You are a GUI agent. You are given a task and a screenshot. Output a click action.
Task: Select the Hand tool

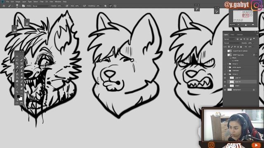tap(21, 88)
